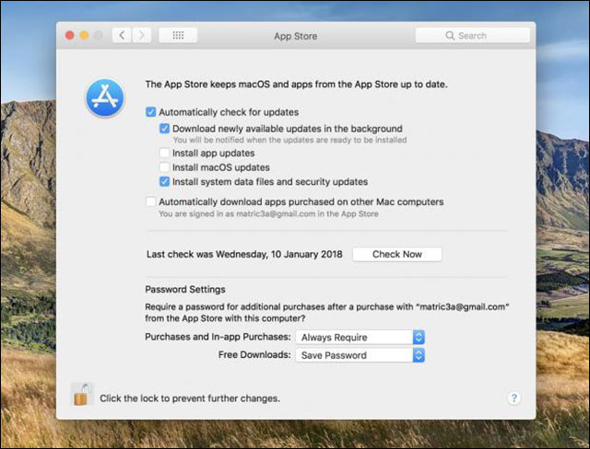Enable Install app updates

164,153
